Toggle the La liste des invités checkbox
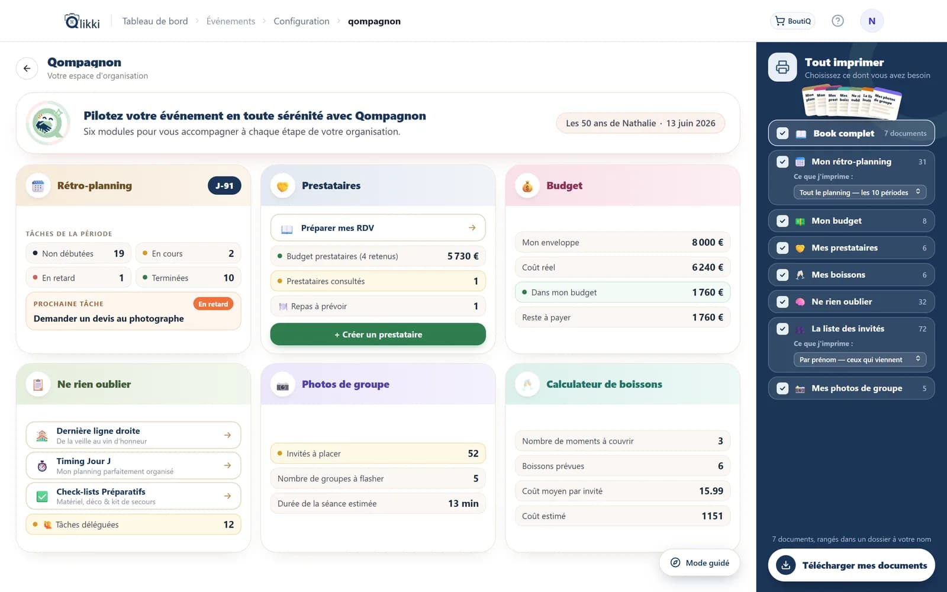The width and height of the screenshot is (947, 592). 782,329
